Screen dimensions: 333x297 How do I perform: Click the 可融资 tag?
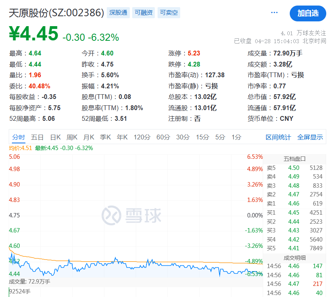tap(143, 13)
